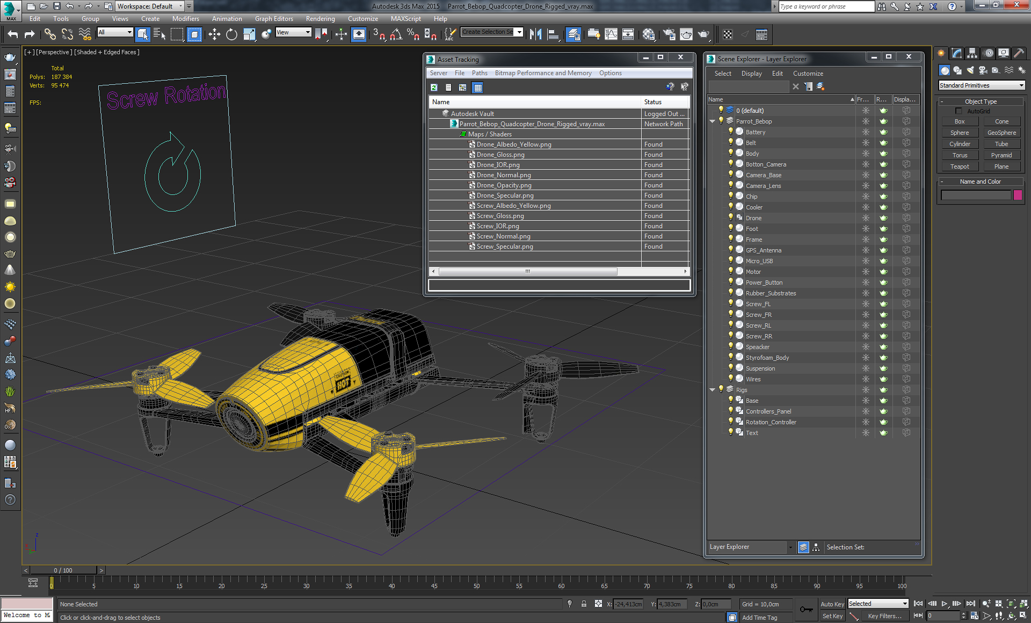
Task: Refresh the Asset Tracking list
Action: (434, 88)
